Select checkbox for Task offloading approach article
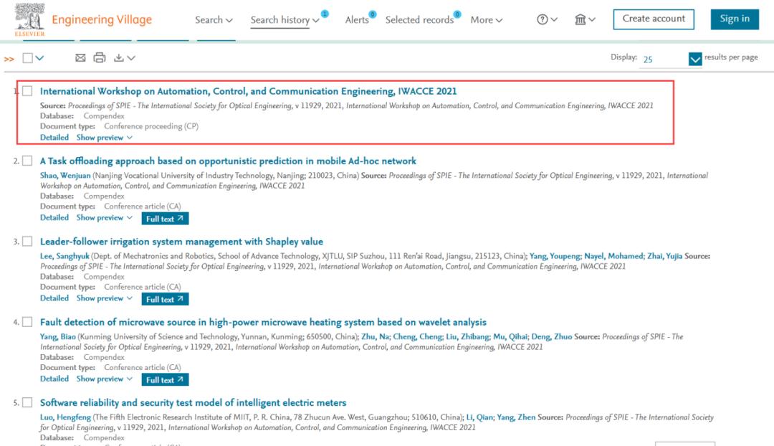Screen dimensions: 774x446 [x=27, y=161]
